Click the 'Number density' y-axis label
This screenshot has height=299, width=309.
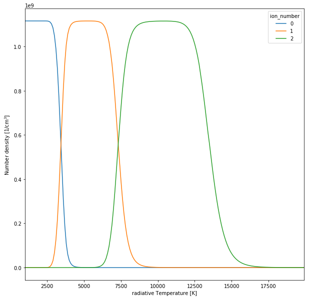tap(7, 145)
